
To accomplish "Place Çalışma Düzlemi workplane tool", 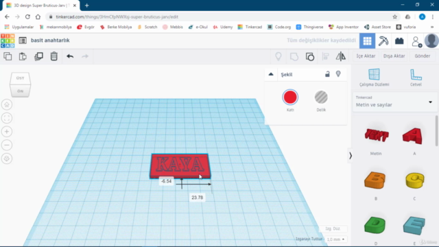I will [x=374, y=78].
